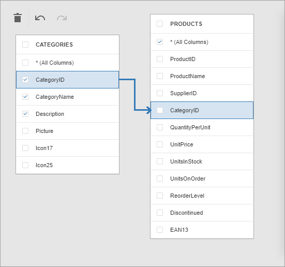The width and height of the screenshot is (285, 267).
Task: Uncheck CategoryID in CATEGORIES table
Action: pyautogui.click(x=25, y=80)
